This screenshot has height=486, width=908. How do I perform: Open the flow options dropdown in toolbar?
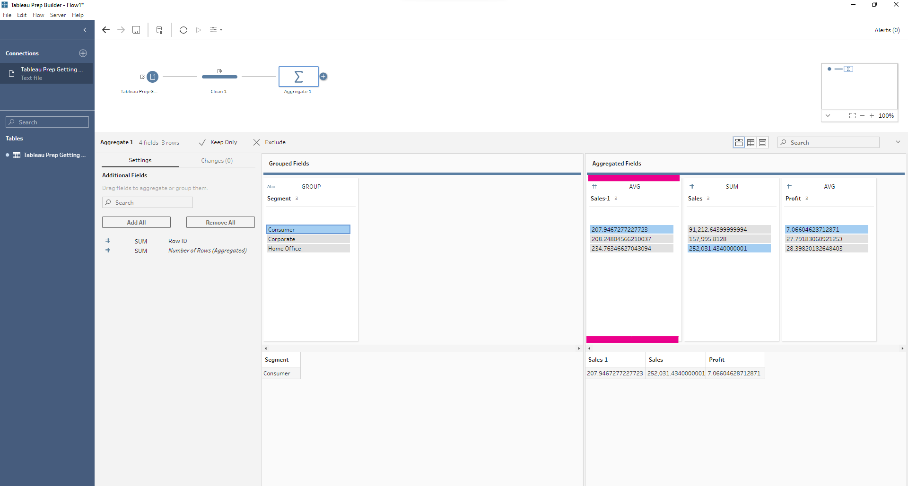(x=216, y=30)
